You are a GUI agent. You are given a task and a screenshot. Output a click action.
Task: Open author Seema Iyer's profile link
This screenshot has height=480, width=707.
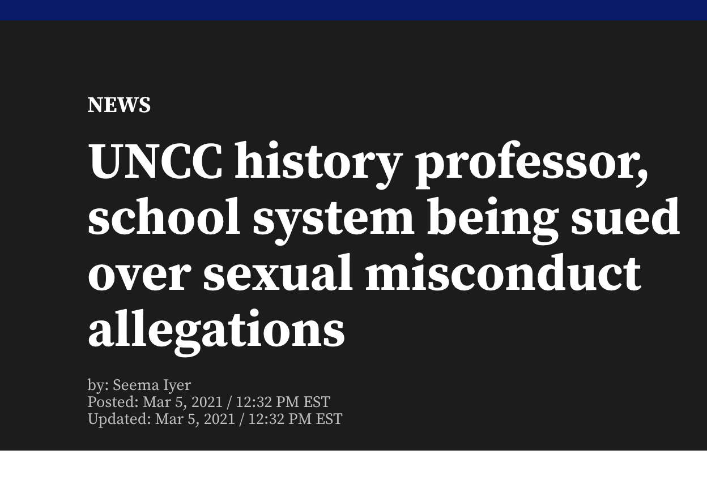pos(152,385)
